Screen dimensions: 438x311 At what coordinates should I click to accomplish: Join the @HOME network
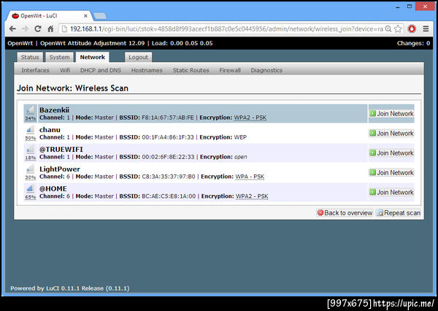[391, 192]
